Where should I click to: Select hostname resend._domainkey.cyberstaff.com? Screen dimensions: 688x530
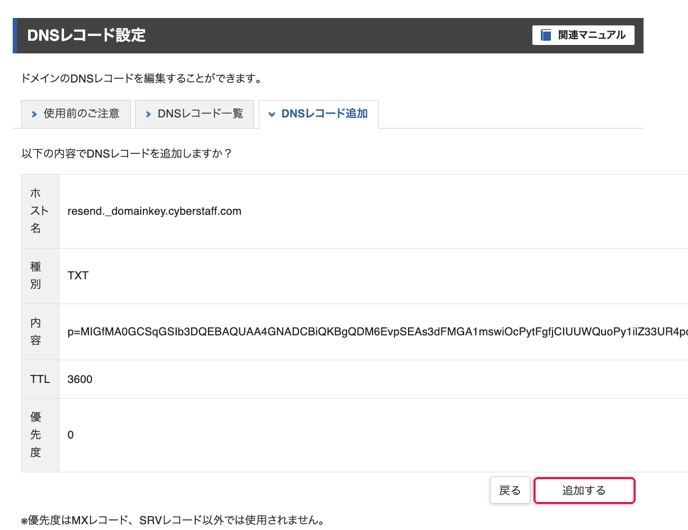[x=155, y=211]
